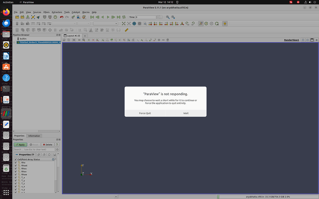This screenshot has height=199, width=319.
Task: Click Force Quit in the dialog
Action: 145,113
